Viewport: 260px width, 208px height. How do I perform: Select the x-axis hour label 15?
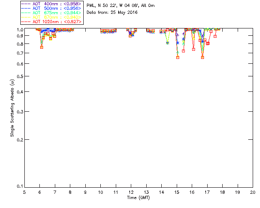(177, 192)
